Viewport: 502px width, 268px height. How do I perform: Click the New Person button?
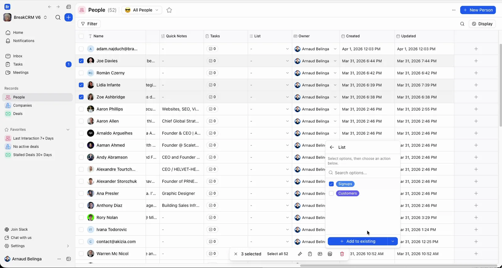tap(478, 10)
